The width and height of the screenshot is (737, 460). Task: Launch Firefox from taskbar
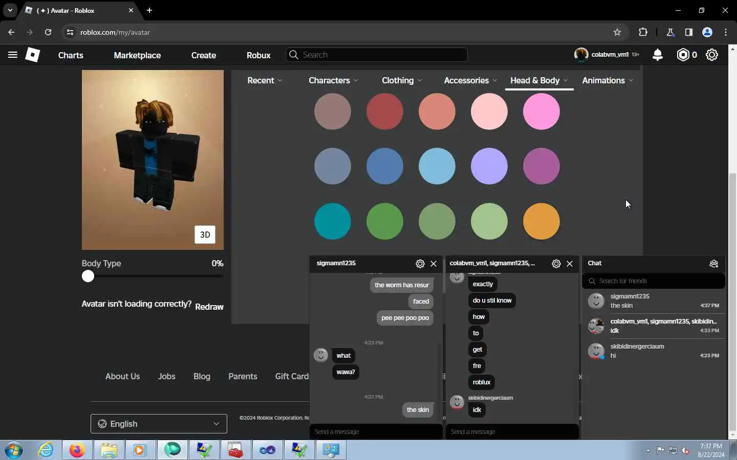click(x=77, y=450)
